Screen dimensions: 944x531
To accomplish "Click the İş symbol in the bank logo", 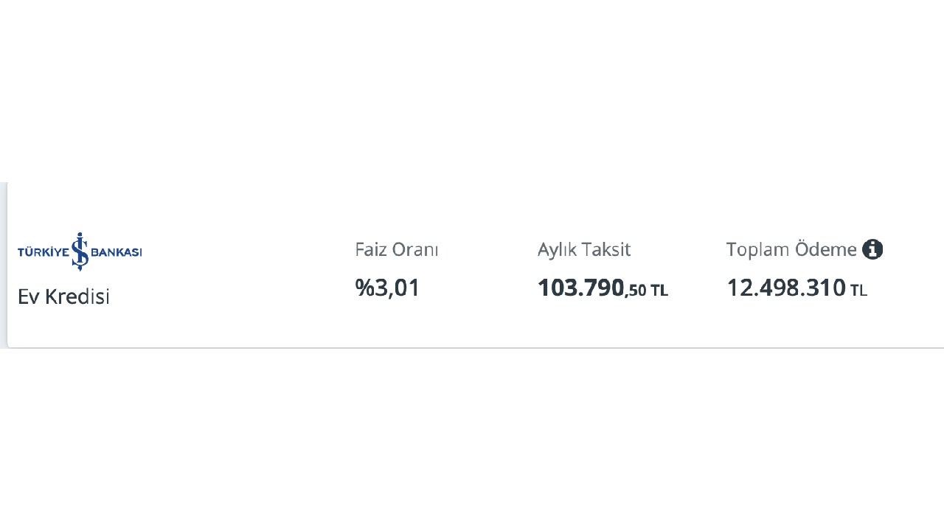I will [x=80, y=251].
